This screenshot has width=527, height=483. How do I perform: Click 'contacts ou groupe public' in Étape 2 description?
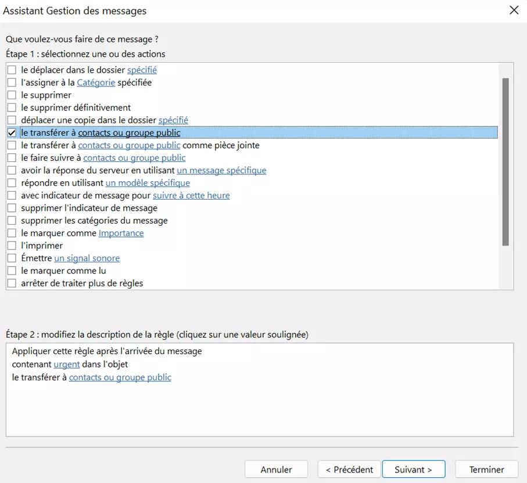120,377
